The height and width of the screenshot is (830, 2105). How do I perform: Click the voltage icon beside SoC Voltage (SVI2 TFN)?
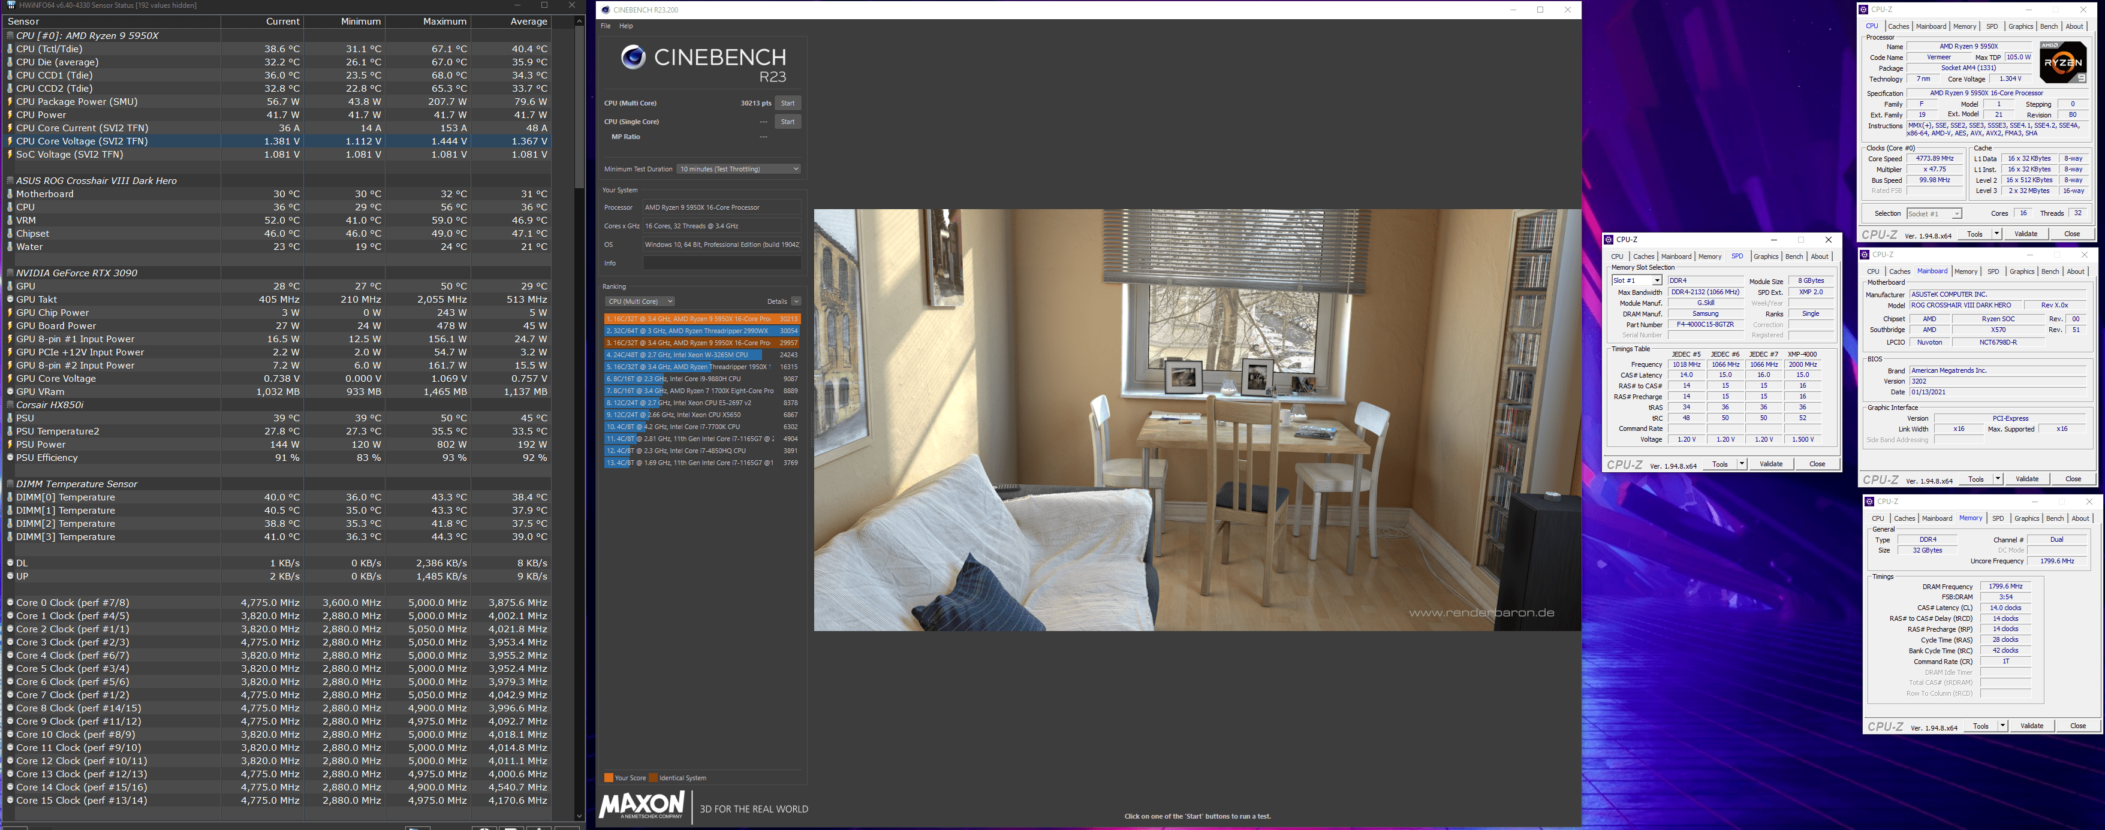click(x=10, y=155)
